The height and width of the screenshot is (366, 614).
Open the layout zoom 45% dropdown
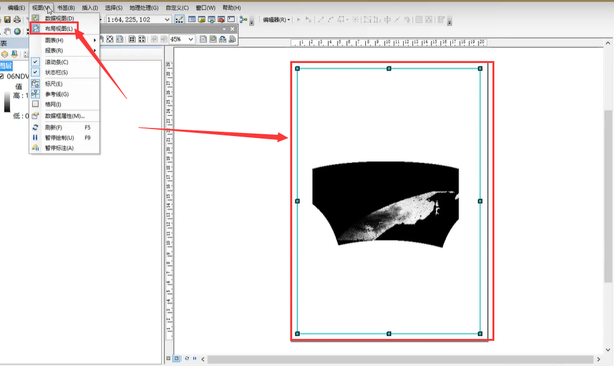click(x=191, y=39)
